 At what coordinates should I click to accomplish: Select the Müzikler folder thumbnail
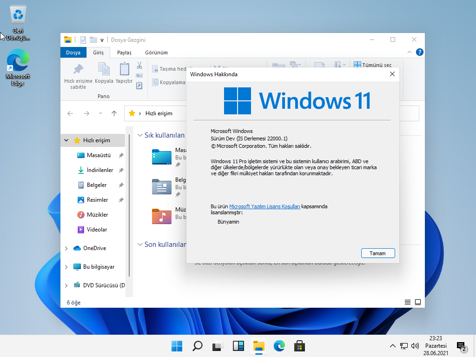tap(161, 216)
